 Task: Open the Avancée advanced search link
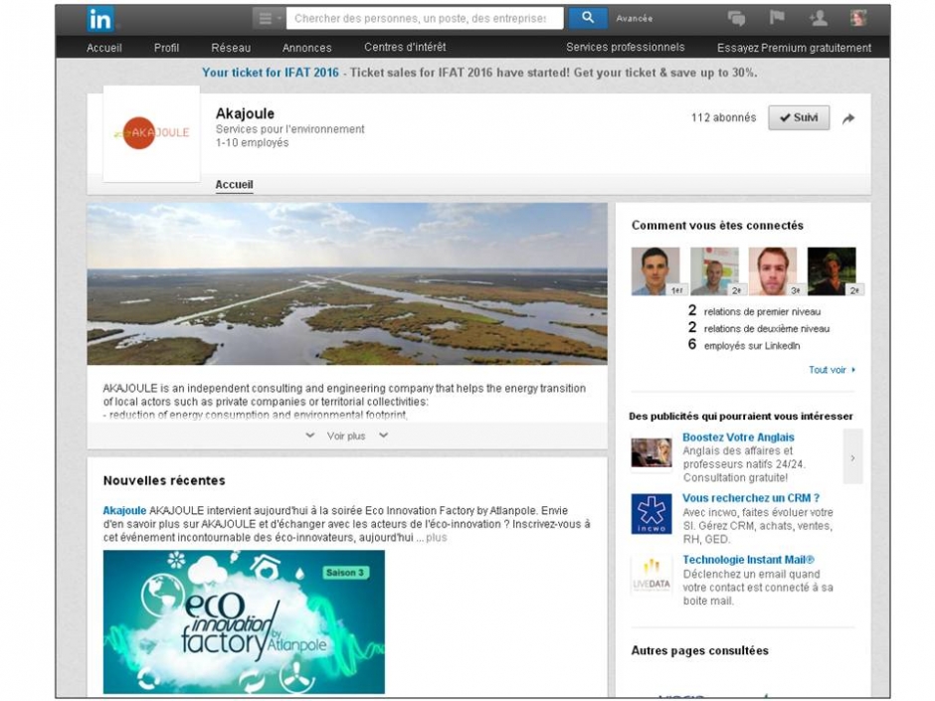click(634, 19)
